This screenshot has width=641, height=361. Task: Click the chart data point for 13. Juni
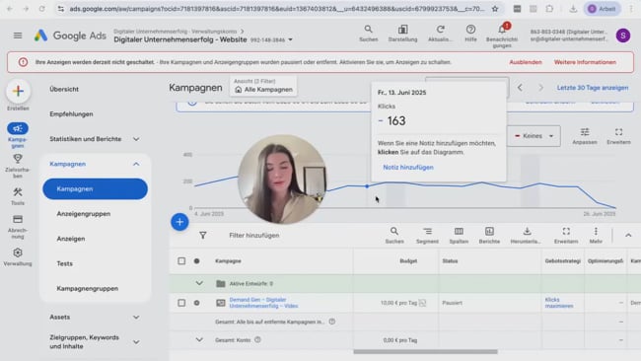click(367, 186)
